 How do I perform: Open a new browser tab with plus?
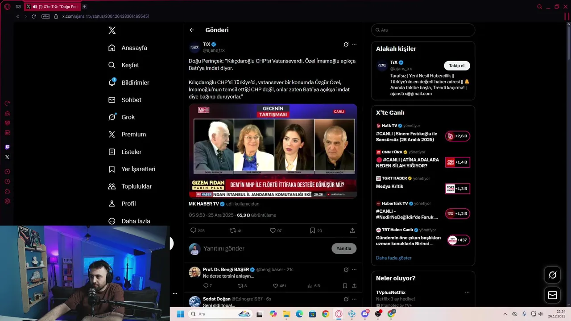[84, 7]
